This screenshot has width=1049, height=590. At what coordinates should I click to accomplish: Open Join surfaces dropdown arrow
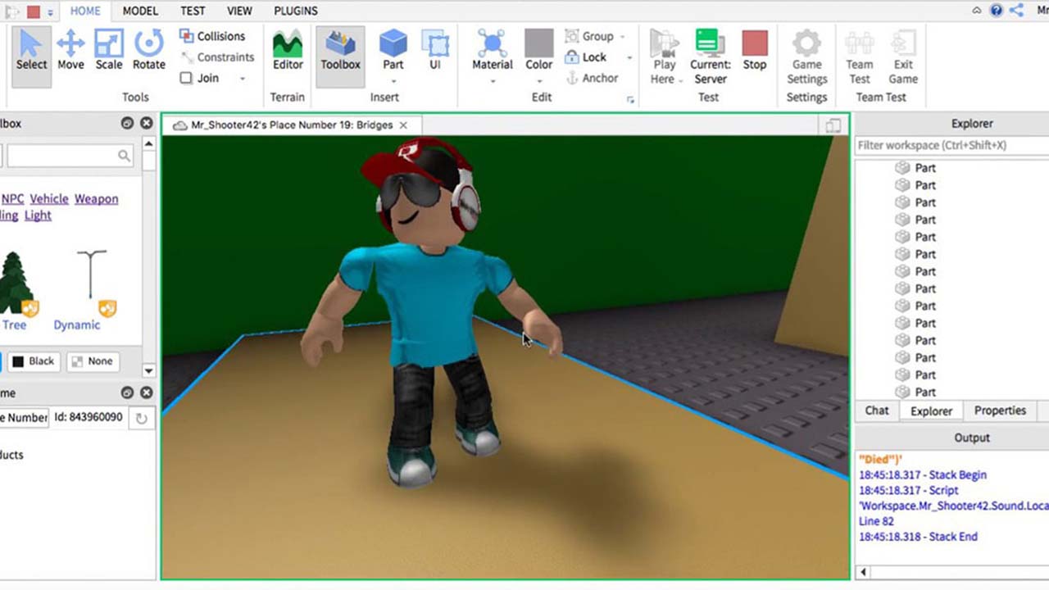(243, 79)
